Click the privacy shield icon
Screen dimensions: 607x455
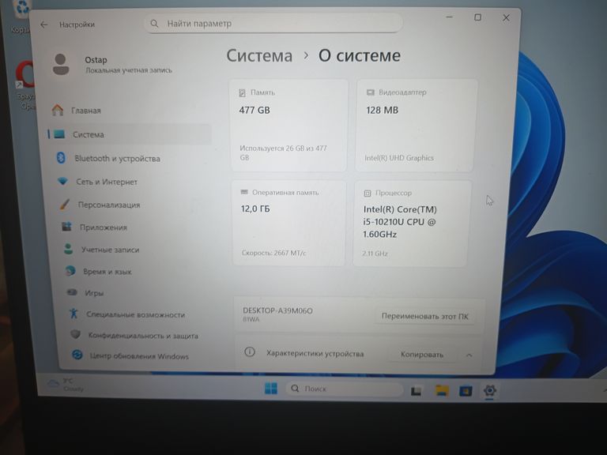coord(76,334)
